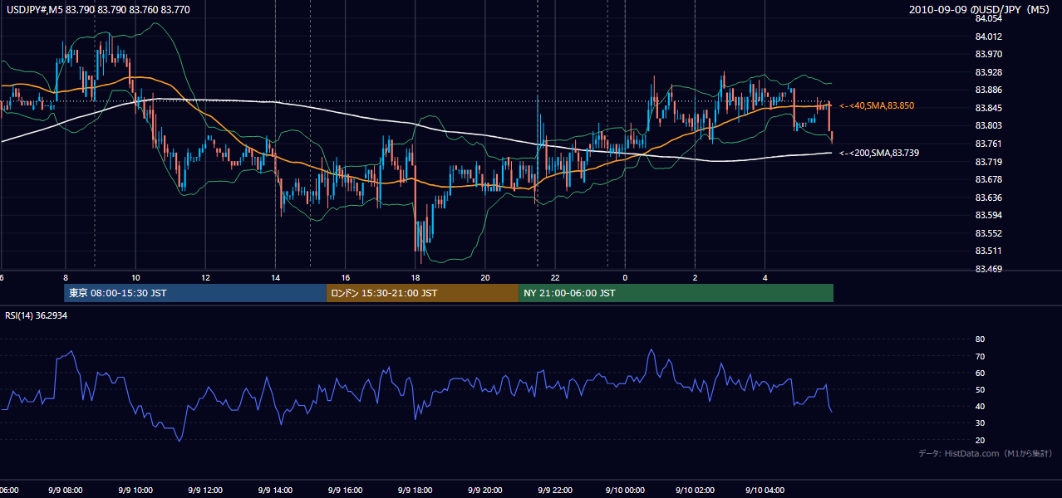This screenshot has height=498, width=1062.
Task: Click the 9/10 00:00 date label
Action: (x=624, y=491)
